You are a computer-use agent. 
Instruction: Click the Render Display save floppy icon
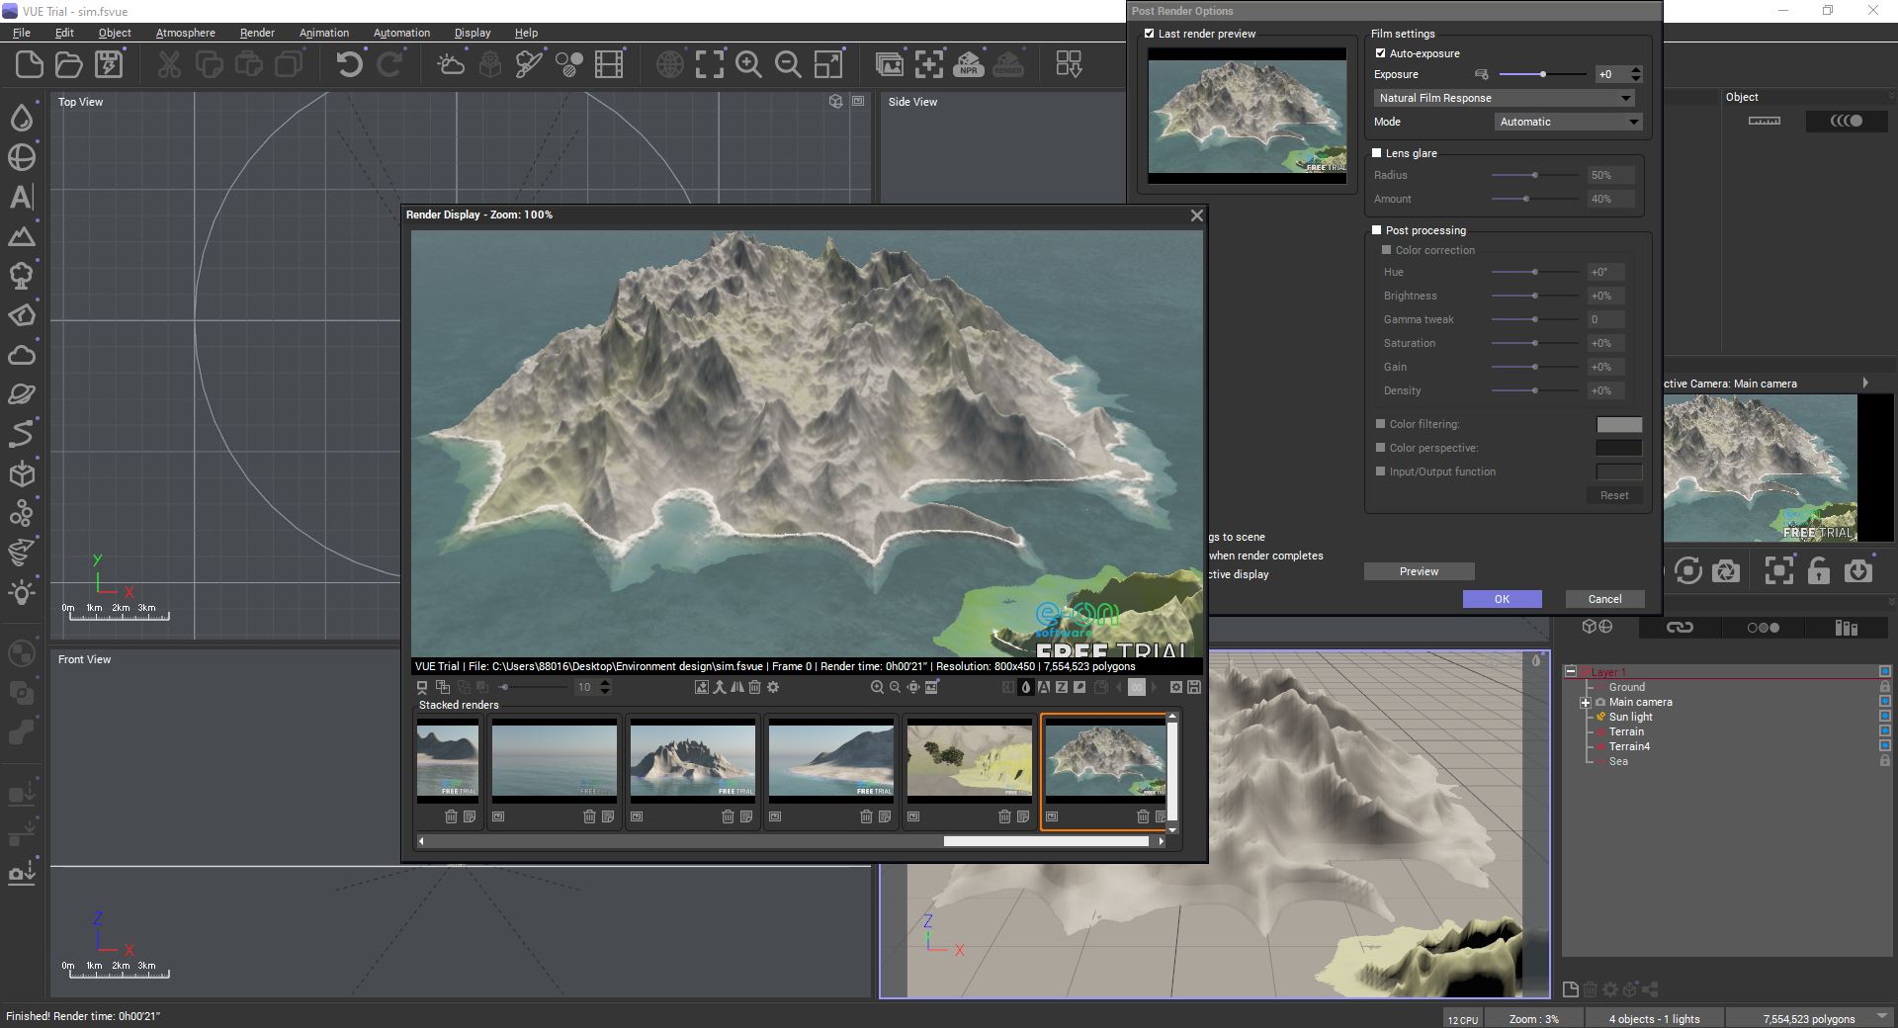(1193, 687)
